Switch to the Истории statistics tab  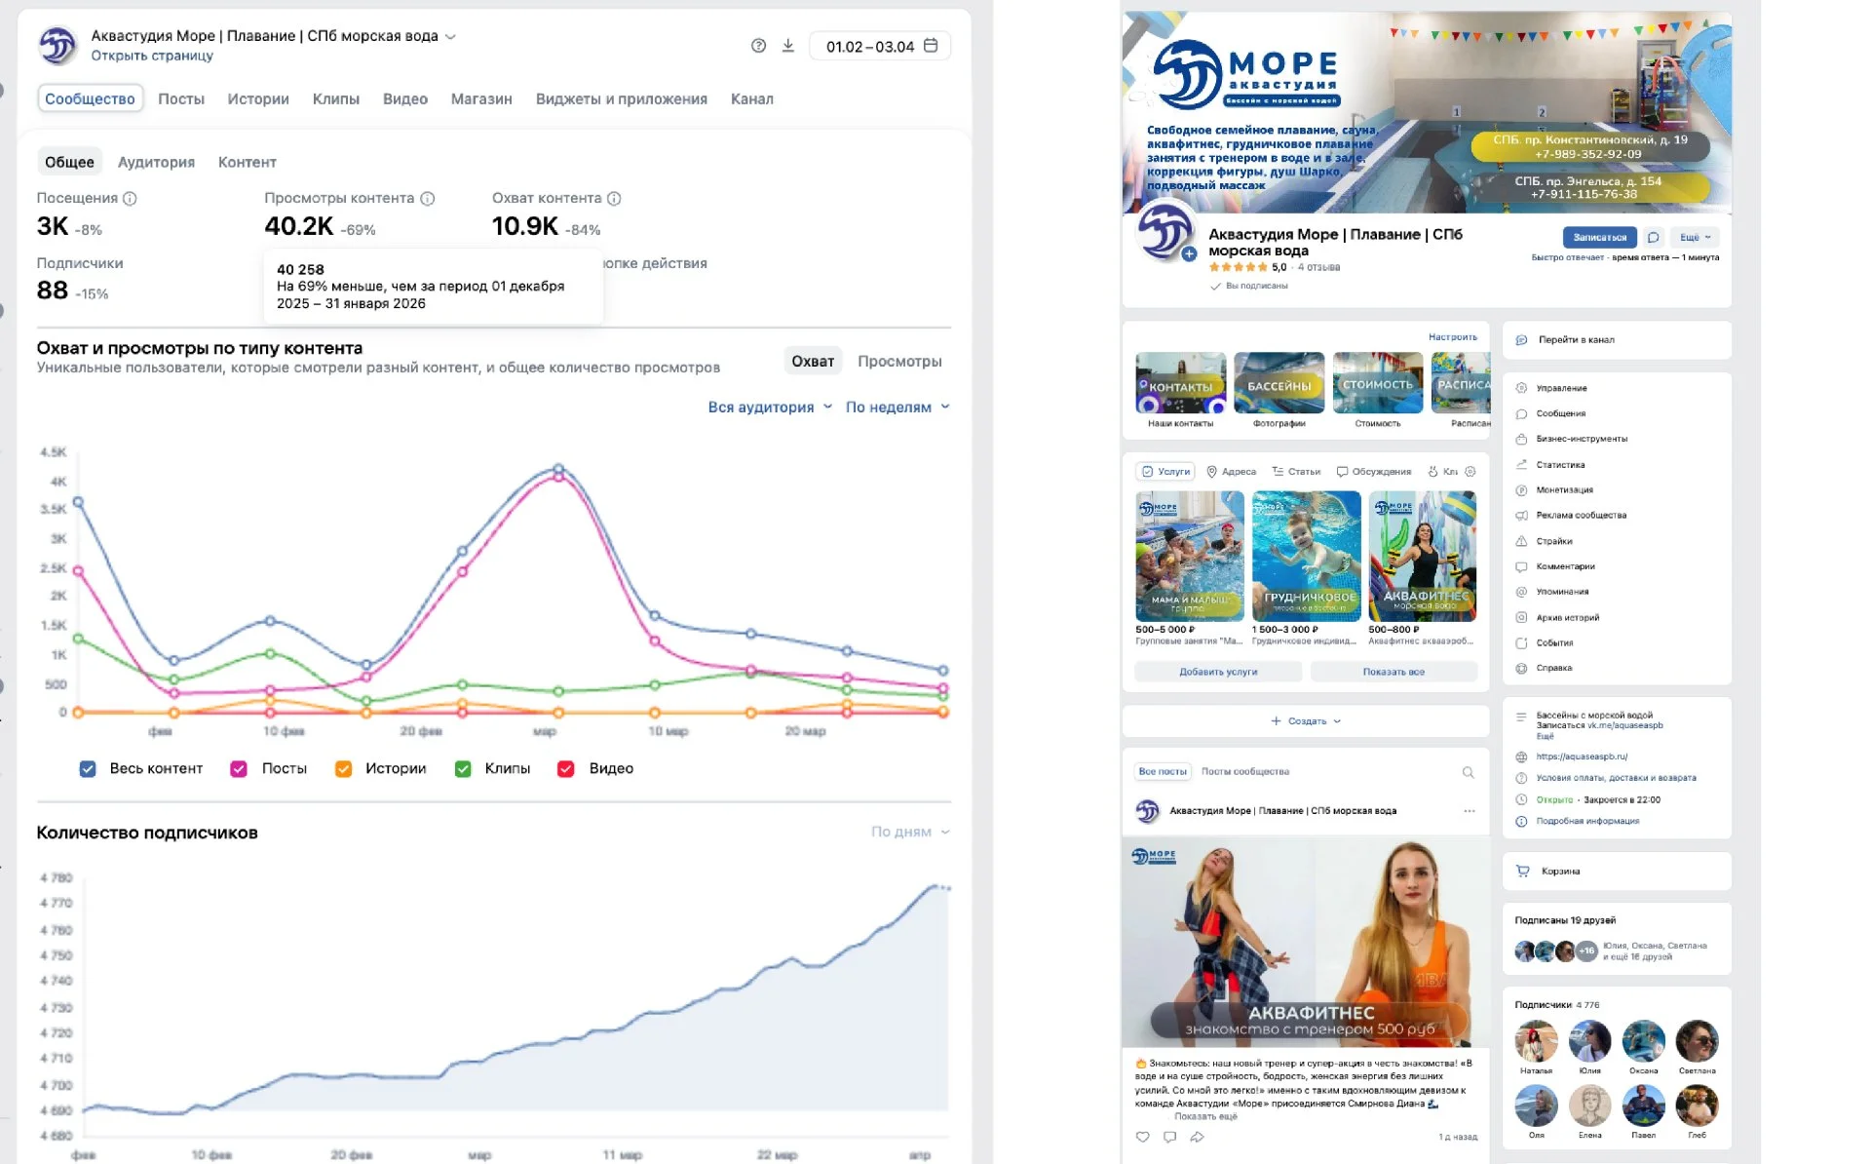point(258,99)
